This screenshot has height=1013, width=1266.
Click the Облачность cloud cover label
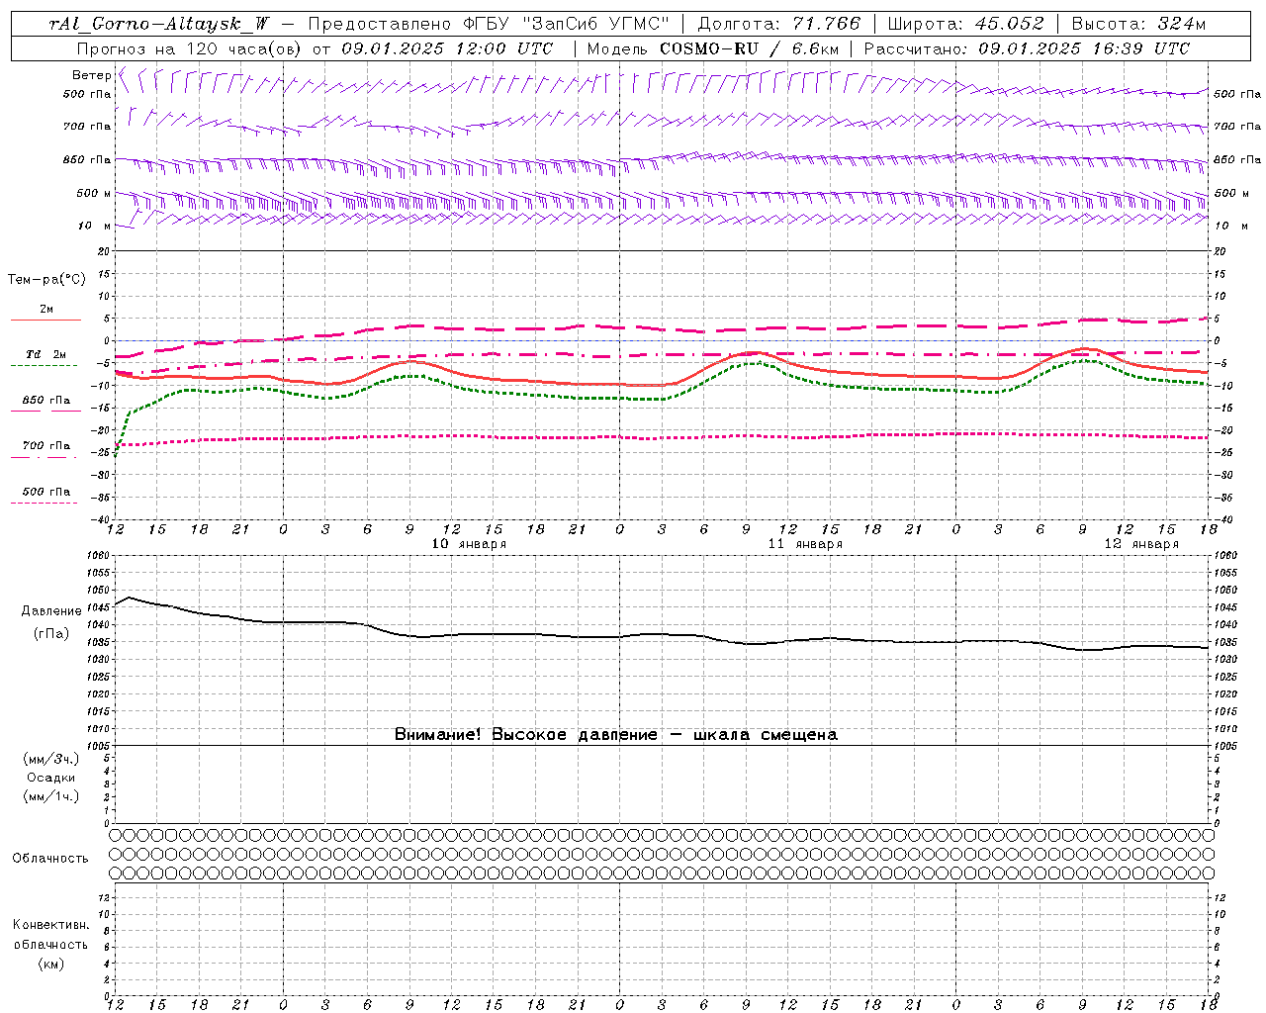pyautogui.click(x=50, y=859)
